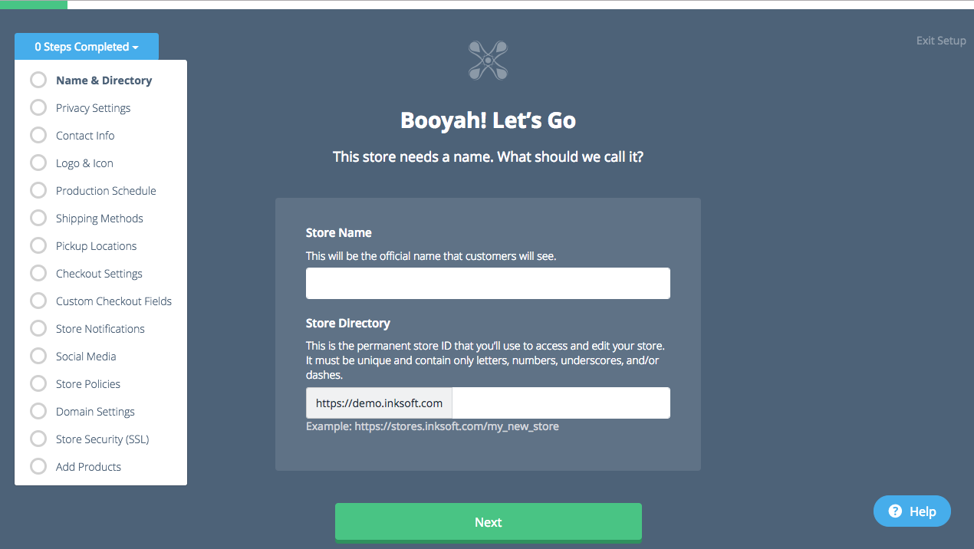The image size is (974, 549).
Task: Click the setup progress bar at top
Action: pyautogui.click(x=487, y=4)
